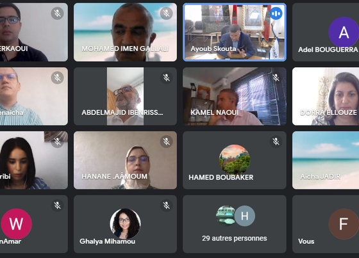Image resolution: width=359 pixels, height=258 pixels.
Task: Select the Aïcha JADIR beach tile
Action: tap(326, 160)
